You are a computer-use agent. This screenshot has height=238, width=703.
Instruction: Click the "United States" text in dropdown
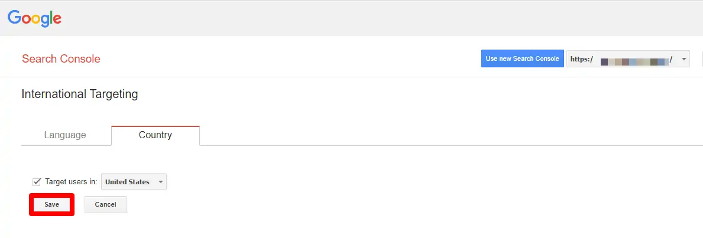click(x=127, y=182)
